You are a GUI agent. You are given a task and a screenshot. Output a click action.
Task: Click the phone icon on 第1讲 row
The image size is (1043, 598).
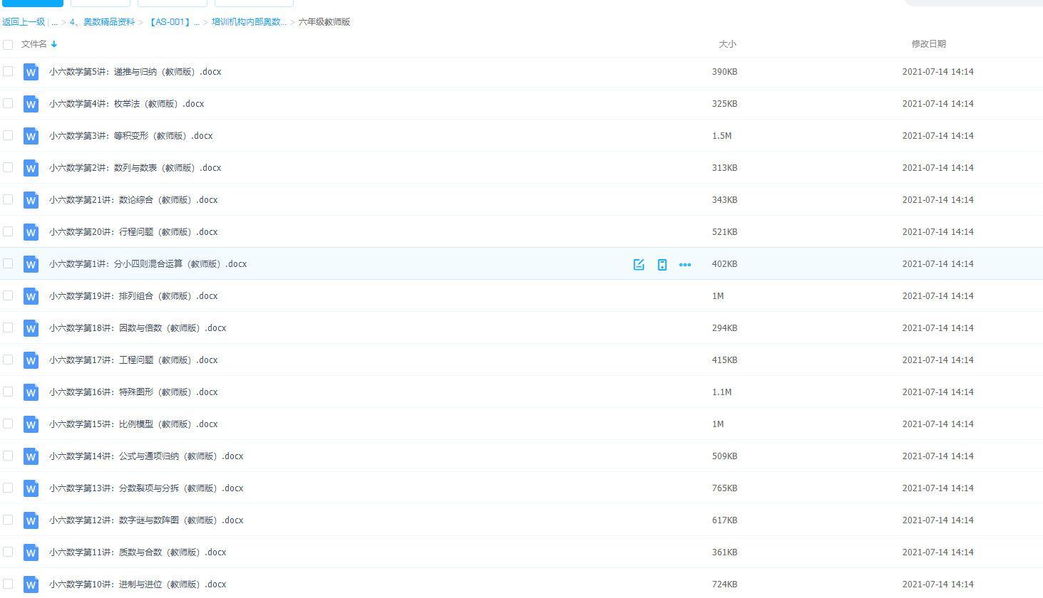click(x=662, y=265)
